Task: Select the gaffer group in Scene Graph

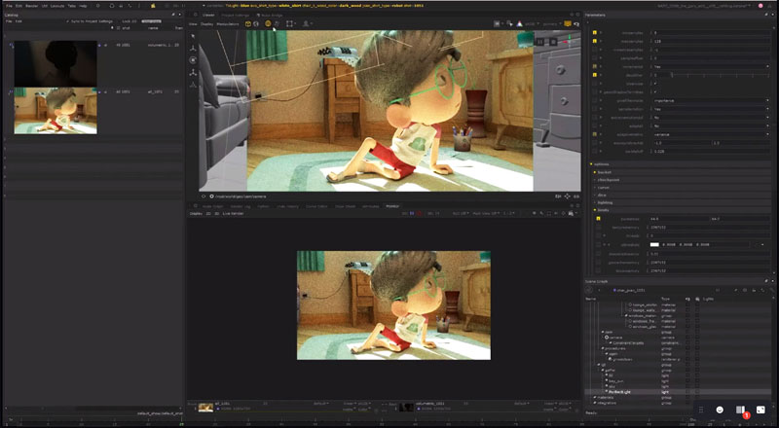Action: pyautogui.click(x=611, y=371)
